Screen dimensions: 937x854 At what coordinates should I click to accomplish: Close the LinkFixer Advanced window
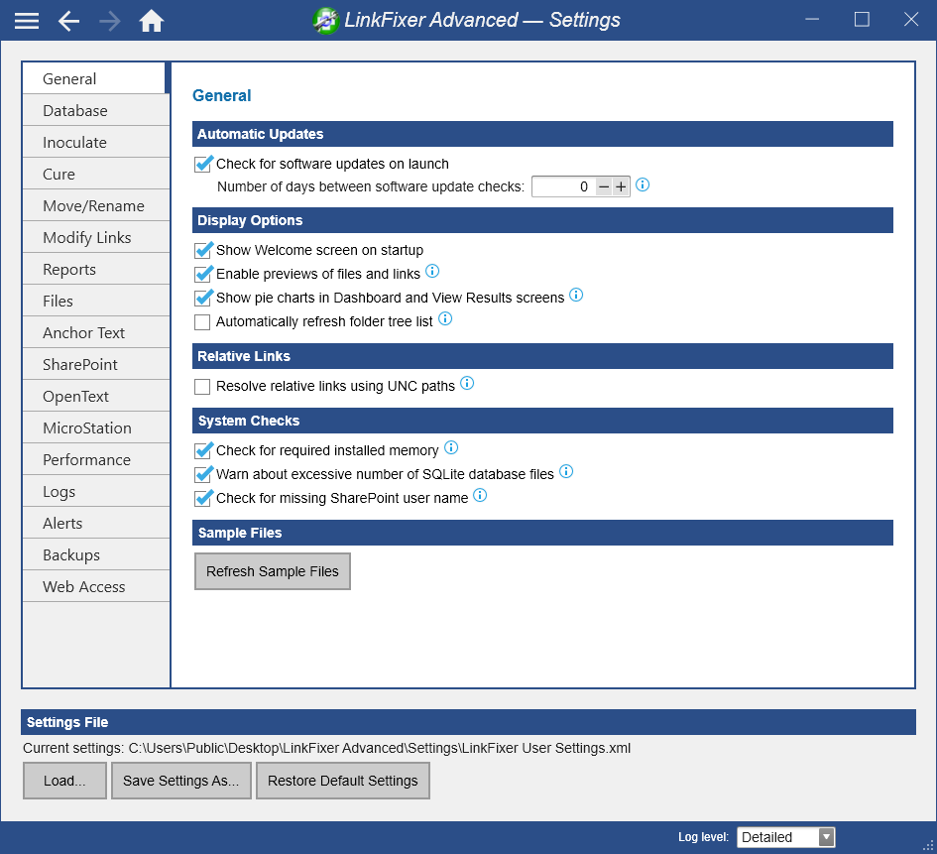point(911,20)
